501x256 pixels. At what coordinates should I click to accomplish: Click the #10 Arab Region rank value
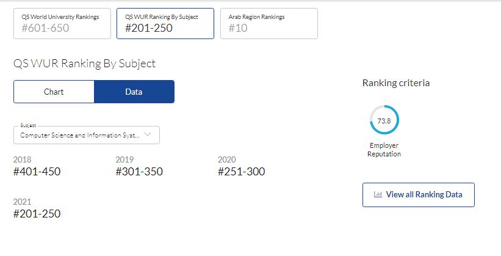[238, 28]
